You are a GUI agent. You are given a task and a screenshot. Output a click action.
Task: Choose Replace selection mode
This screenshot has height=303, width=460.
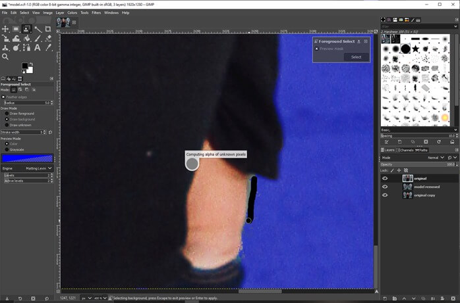(x=13, y=90)
